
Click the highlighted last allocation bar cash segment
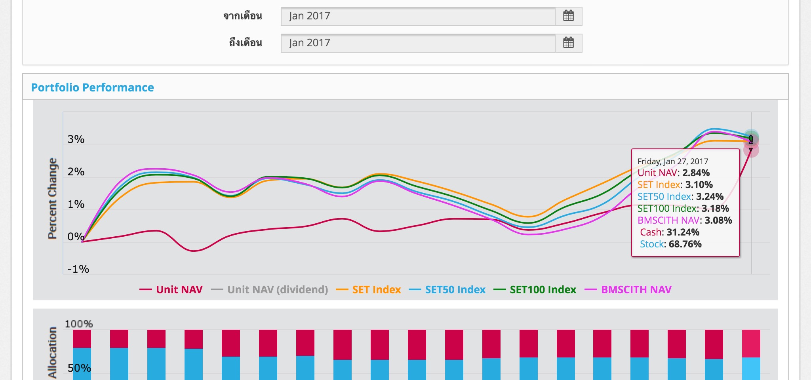pos(751,344)
